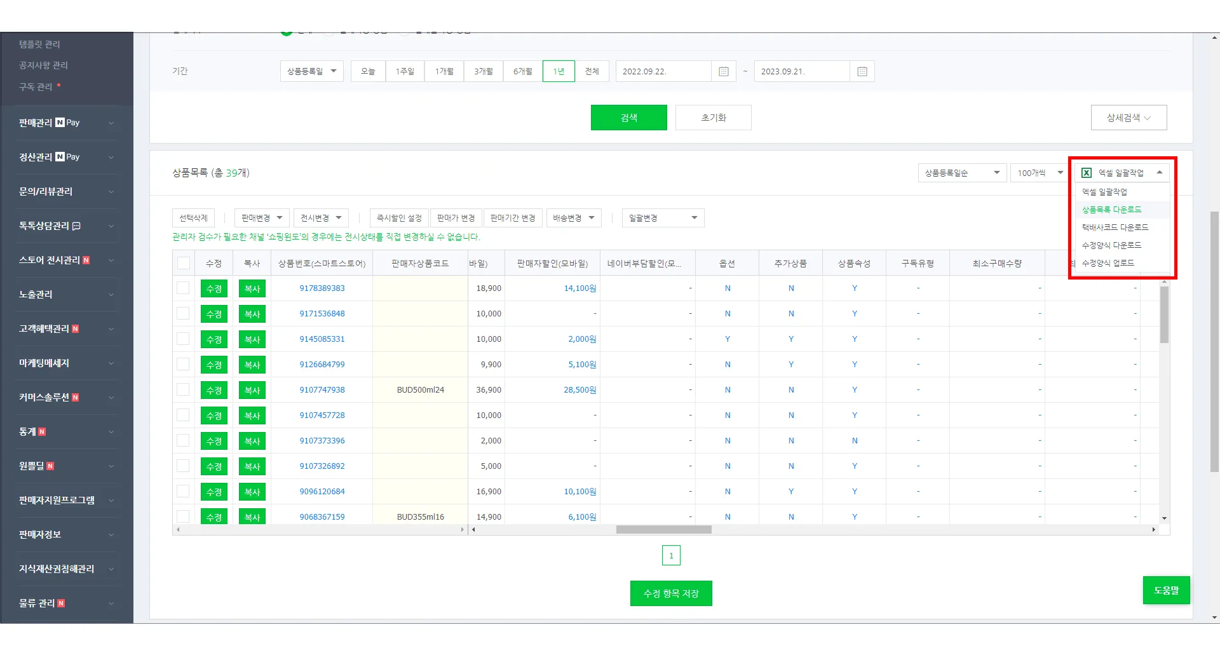The image size is (1220, 655).
Task: Tick checkbox for product 9178389383
Action: pyautogui.click(x=184, y=288)
